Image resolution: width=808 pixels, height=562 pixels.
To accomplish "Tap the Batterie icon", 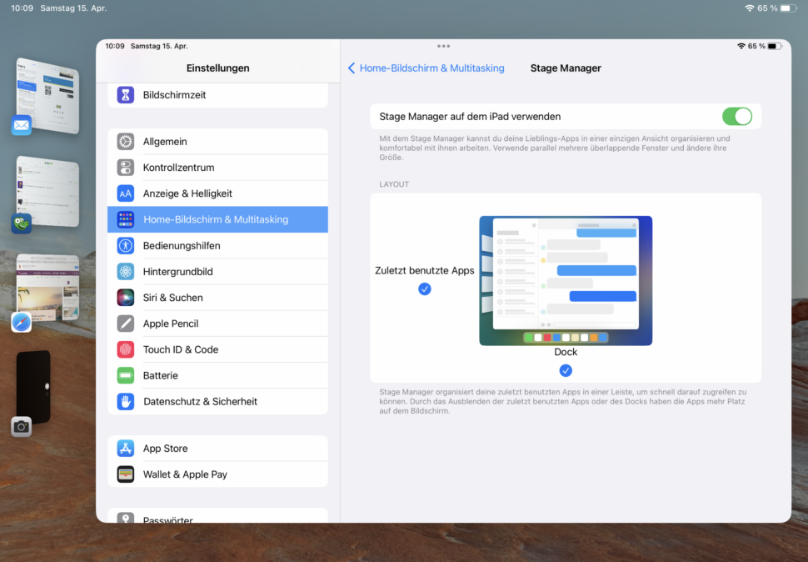I will pyautogui.click(x=125, y=375).
